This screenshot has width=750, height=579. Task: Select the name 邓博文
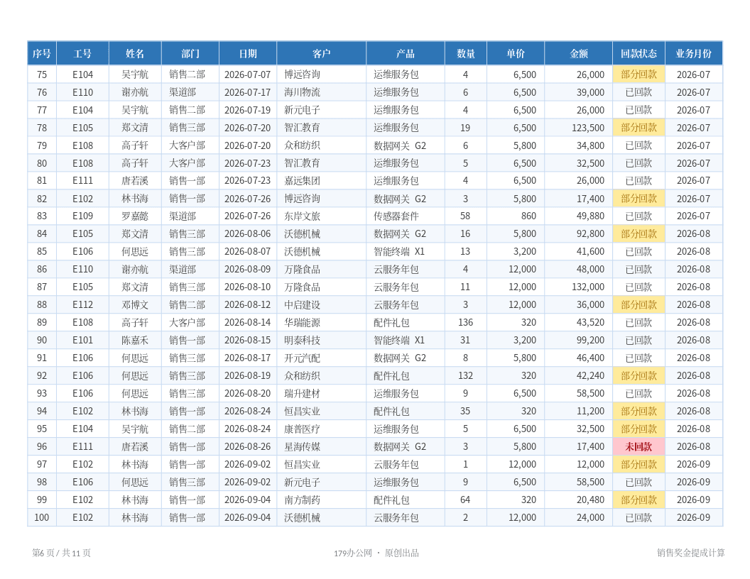(x=135, y=305)
